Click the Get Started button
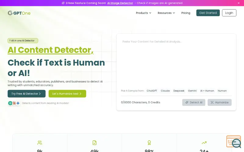 point(208,13)
